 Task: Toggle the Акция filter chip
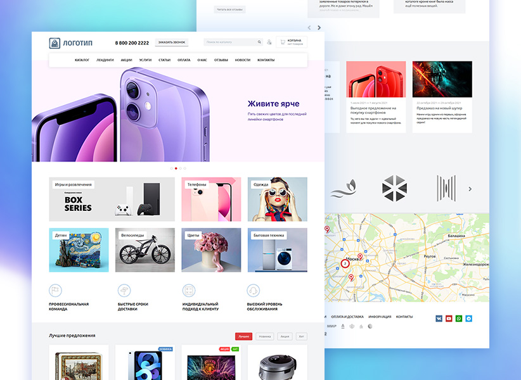click(285, 336)
